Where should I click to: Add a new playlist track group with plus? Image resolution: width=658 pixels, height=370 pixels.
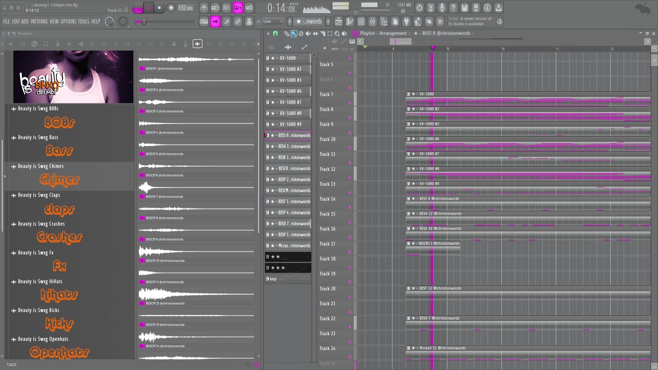(325, 48)
